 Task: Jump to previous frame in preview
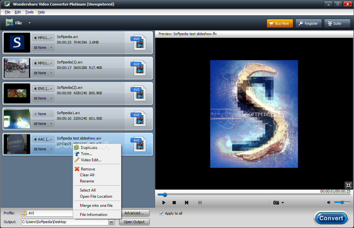pyautogui.click(x=187, y=203)
